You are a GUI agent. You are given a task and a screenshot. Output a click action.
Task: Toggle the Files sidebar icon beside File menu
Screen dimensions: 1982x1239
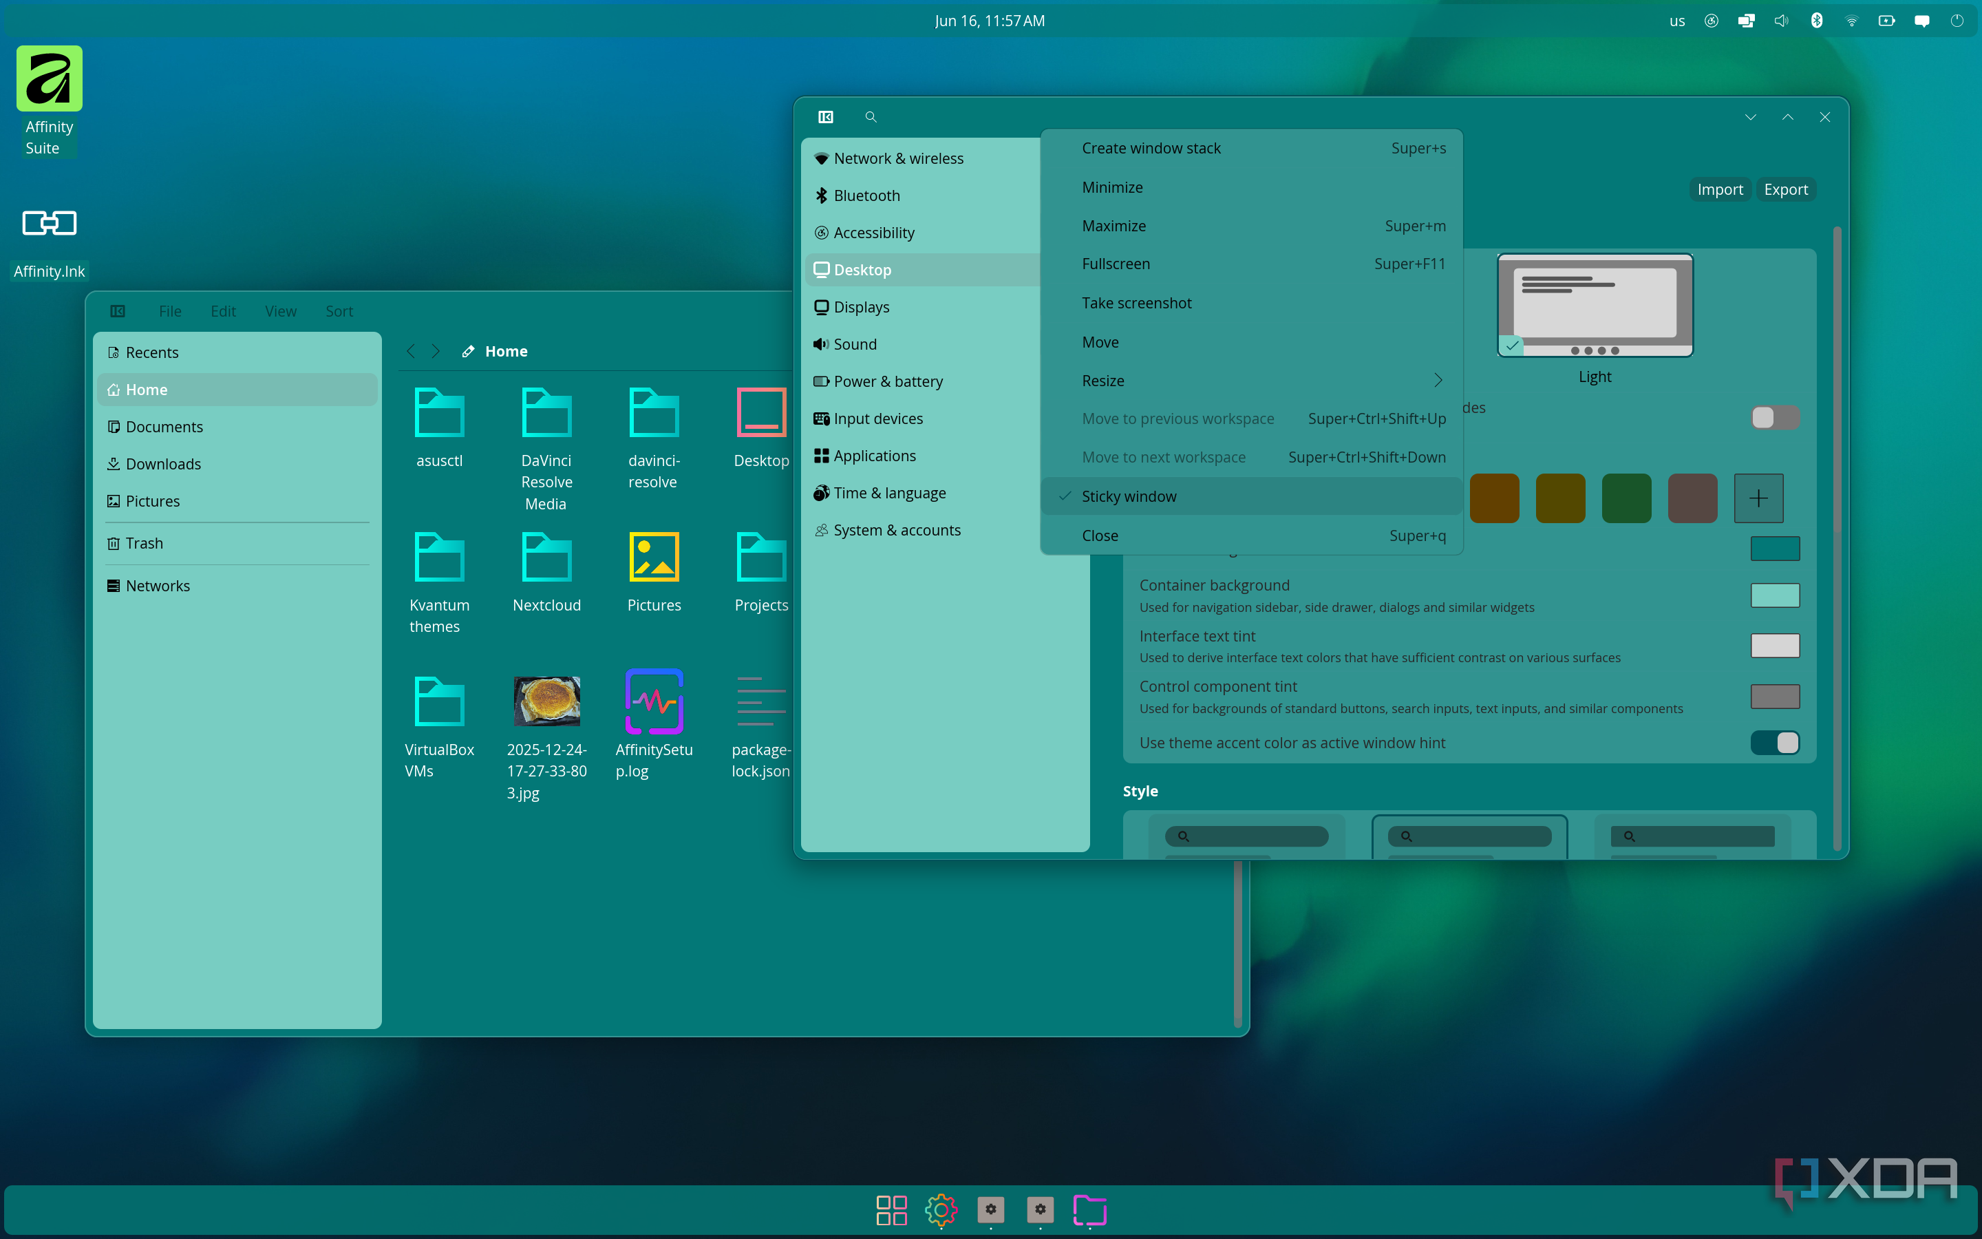point(118,311)
